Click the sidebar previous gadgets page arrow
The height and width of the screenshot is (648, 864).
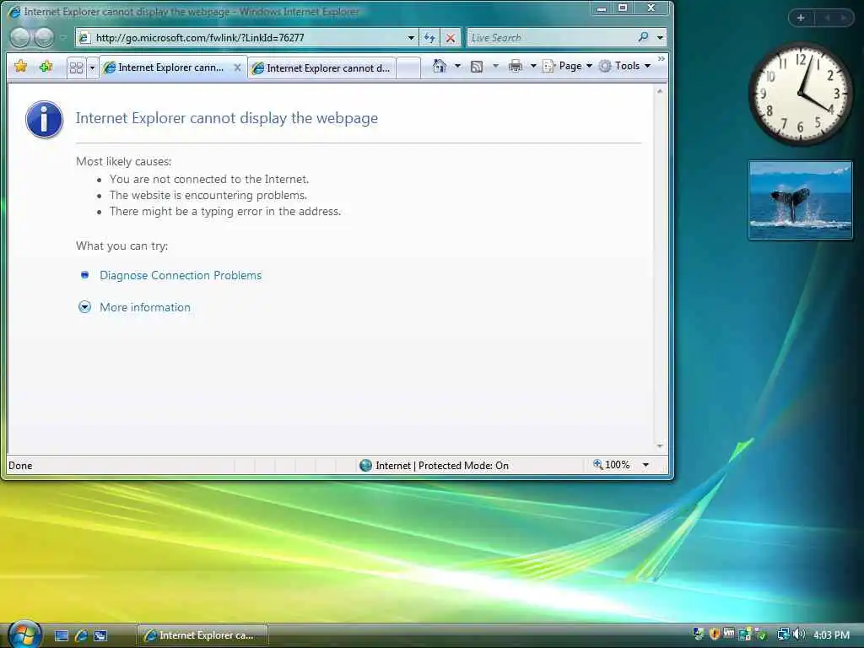(827, 18)
